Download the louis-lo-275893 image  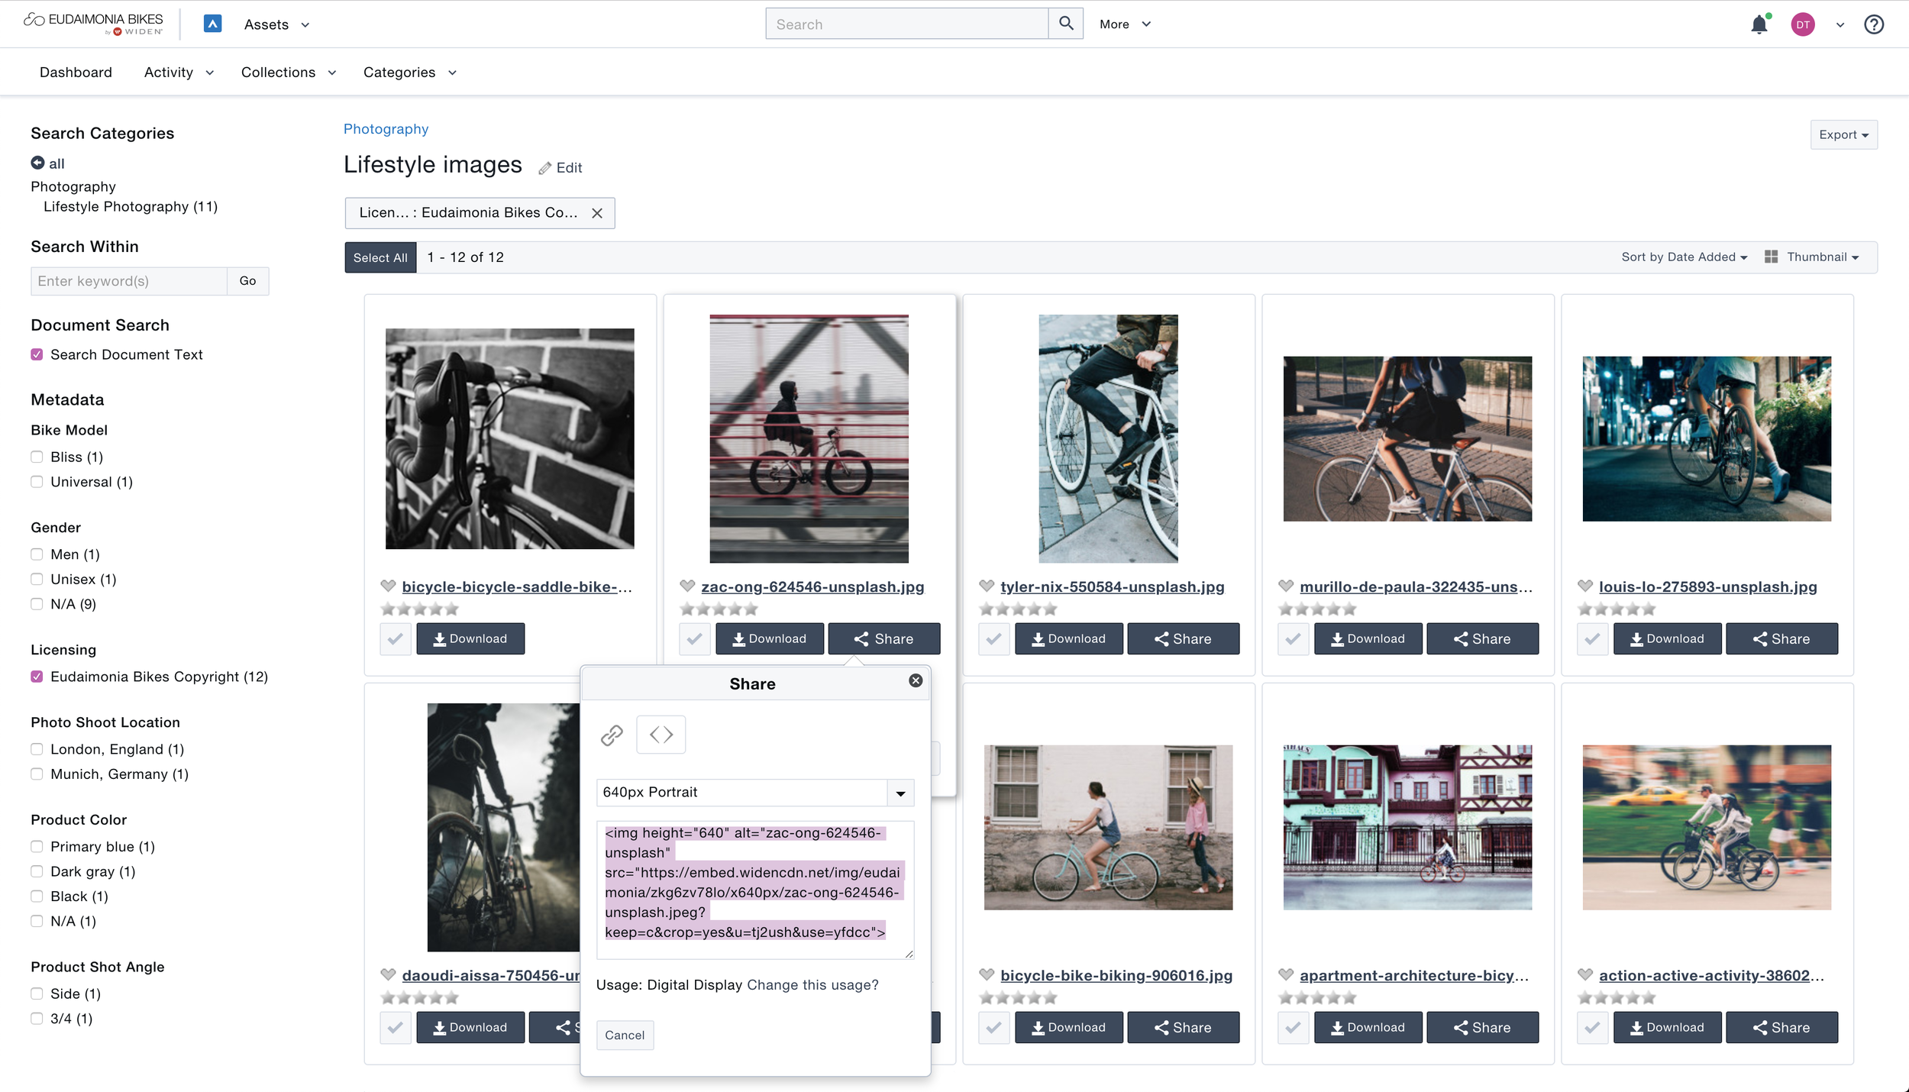(1667, 639)
